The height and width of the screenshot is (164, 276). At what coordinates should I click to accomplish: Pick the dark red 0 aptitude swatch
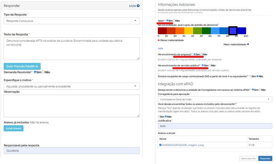tap(162, 31)
